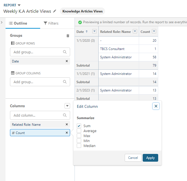This screenshot has height=181, width=187.
Task: Open the Columns section dropdown menu
Action: pyautogui.click(x=67, y=106)
